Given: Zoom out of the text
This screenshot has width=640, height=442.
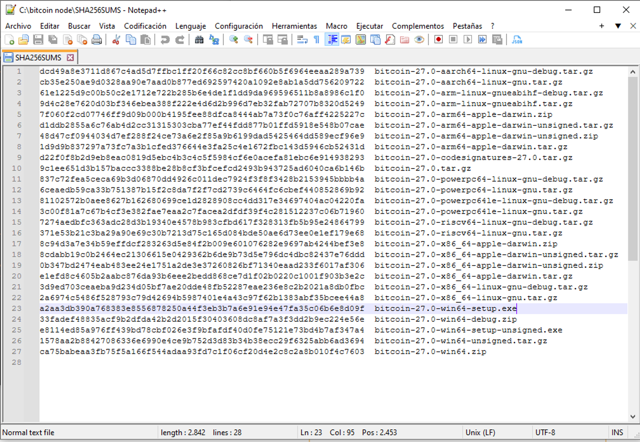Looking at the screenshot, I should coord(248,40).
